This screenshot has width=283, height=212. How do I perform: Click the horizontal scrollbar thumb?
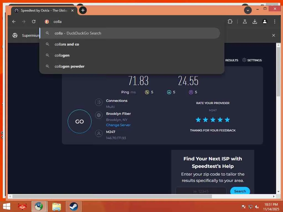pos(112,196)
